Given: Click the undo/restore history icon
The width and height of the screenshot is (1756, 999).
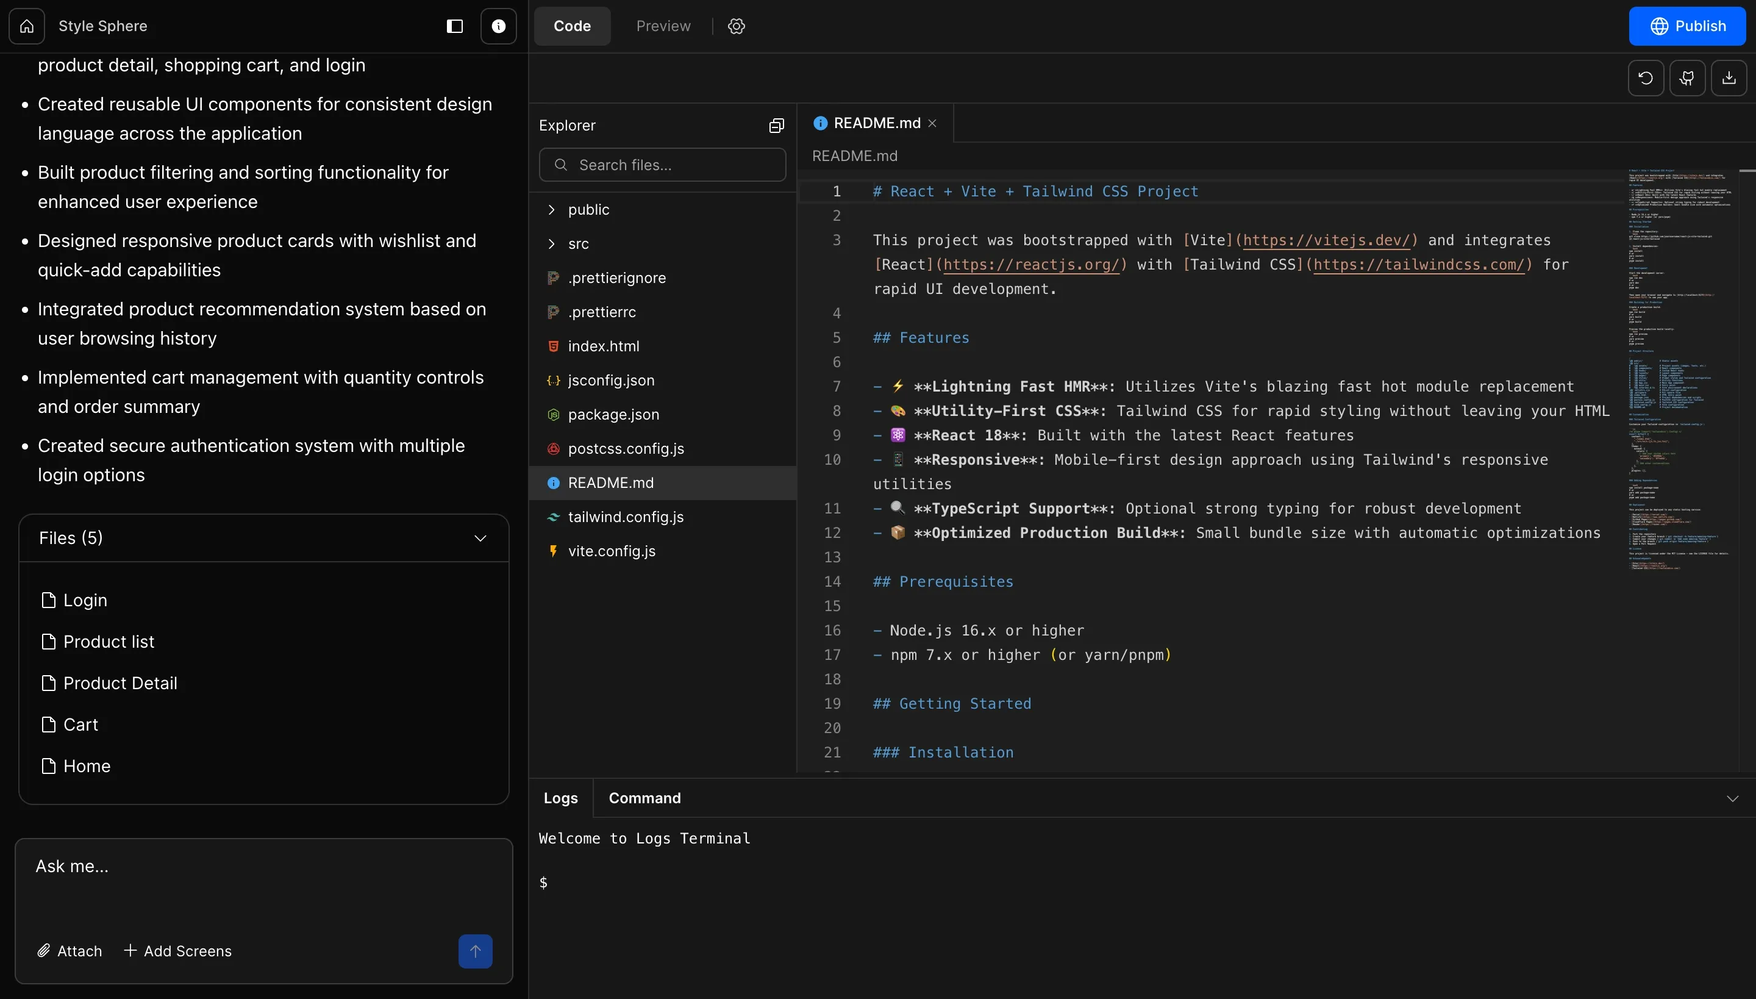Looking at the screenshot, I should (x=1646, y=78).
